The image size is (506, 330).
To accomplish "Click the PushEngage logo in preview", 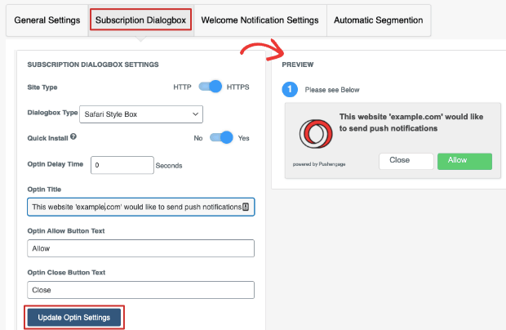I will 316,134.
